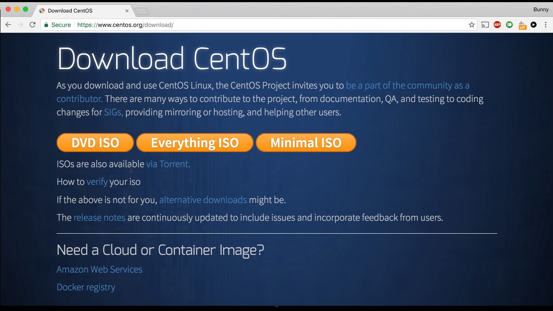553x311 pixels.
Task: Click the Download CentOS heading
Action: pos(172,58)
